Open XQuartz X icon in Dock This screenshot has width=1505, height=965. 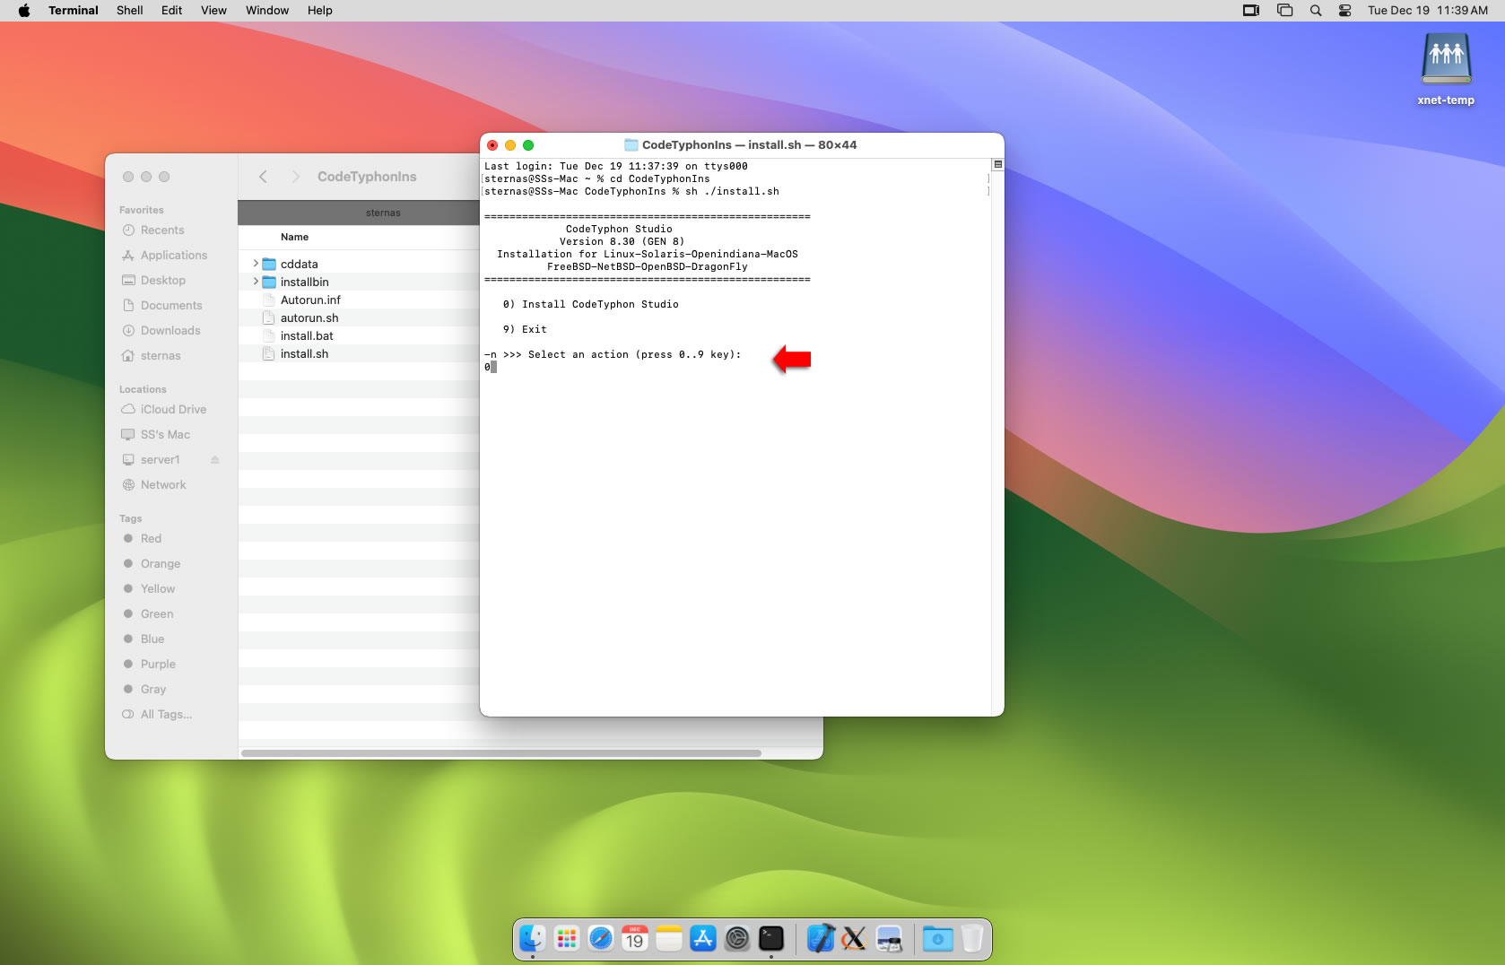(x=855, y=938)
